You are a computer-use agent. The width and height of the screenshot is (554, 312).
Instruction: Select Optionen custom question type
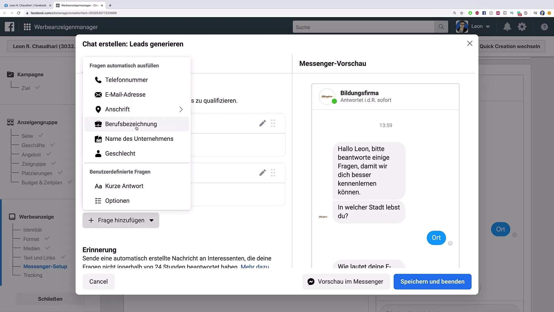(x=117, y=201)
